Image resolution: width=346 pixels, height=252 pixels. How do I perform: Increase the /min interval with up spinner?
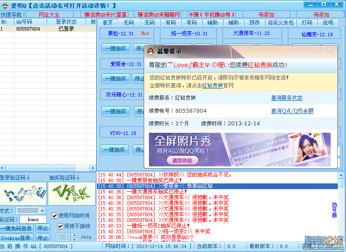pyautogui.click(x=74, y=235)
